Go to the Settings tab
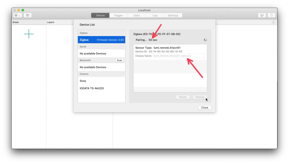This screenshot has width=289, height=164. (173, 16)
